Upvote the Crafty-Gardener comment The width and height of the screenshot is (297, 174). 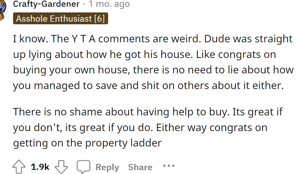(19, 167)
